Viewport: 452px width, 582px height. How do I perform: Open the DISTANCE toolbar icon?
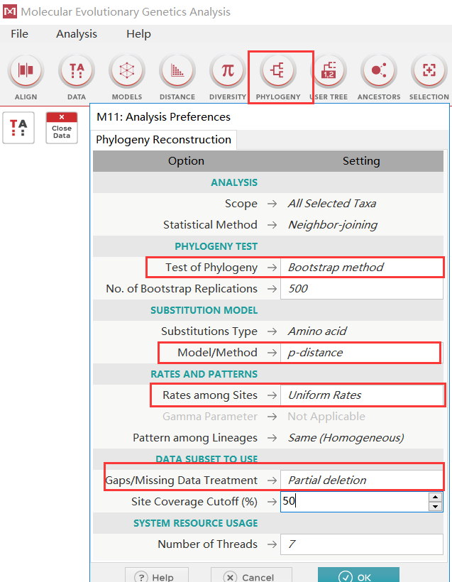(x=177, y=70)
